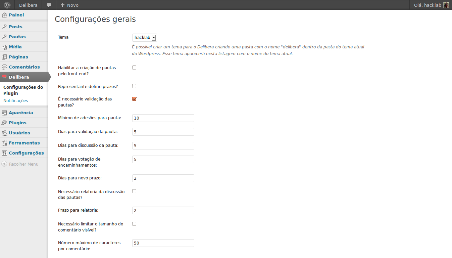
Task: Open the WordPress logo menu
Action: 7,5
